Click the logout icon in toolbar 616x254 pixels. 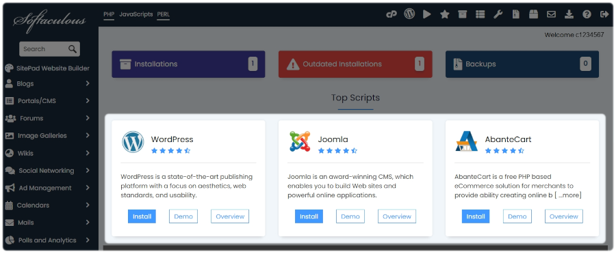(x=604, y=14)
